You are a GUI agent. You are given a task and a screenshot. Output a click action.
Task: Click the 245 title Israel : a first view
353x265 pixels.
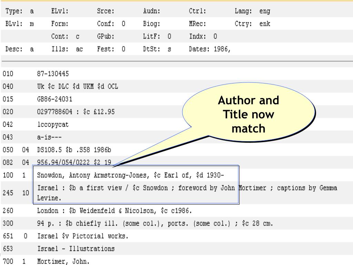80,188
